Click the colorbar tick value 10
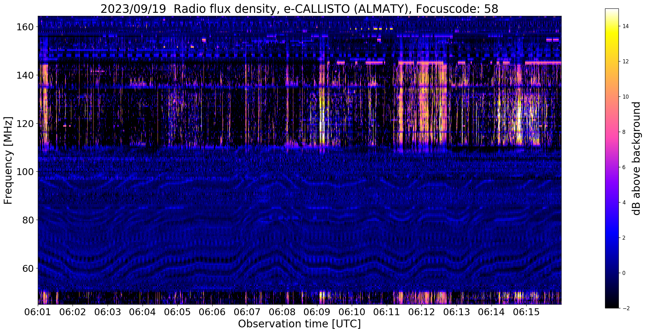 (626, 97)
